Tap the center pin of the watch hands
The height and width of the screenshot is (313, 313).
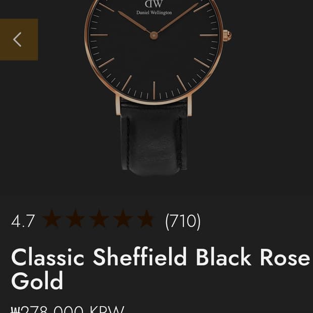pos(154,35)
